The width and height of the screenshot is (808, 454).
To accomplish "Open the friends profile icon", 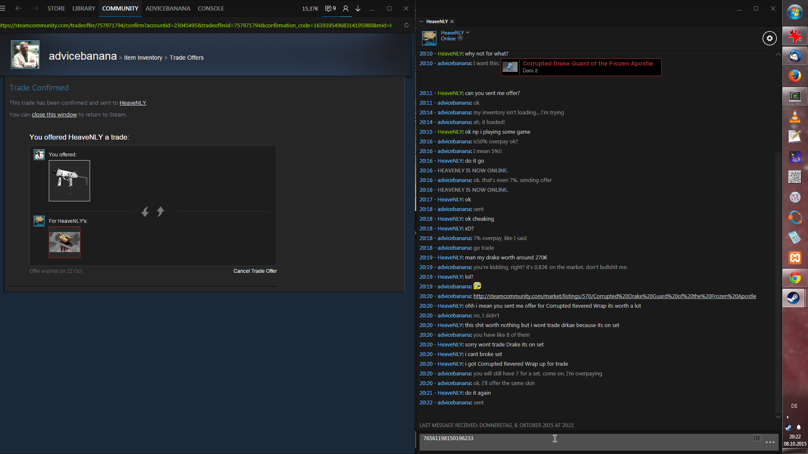I will pos(346,8).
